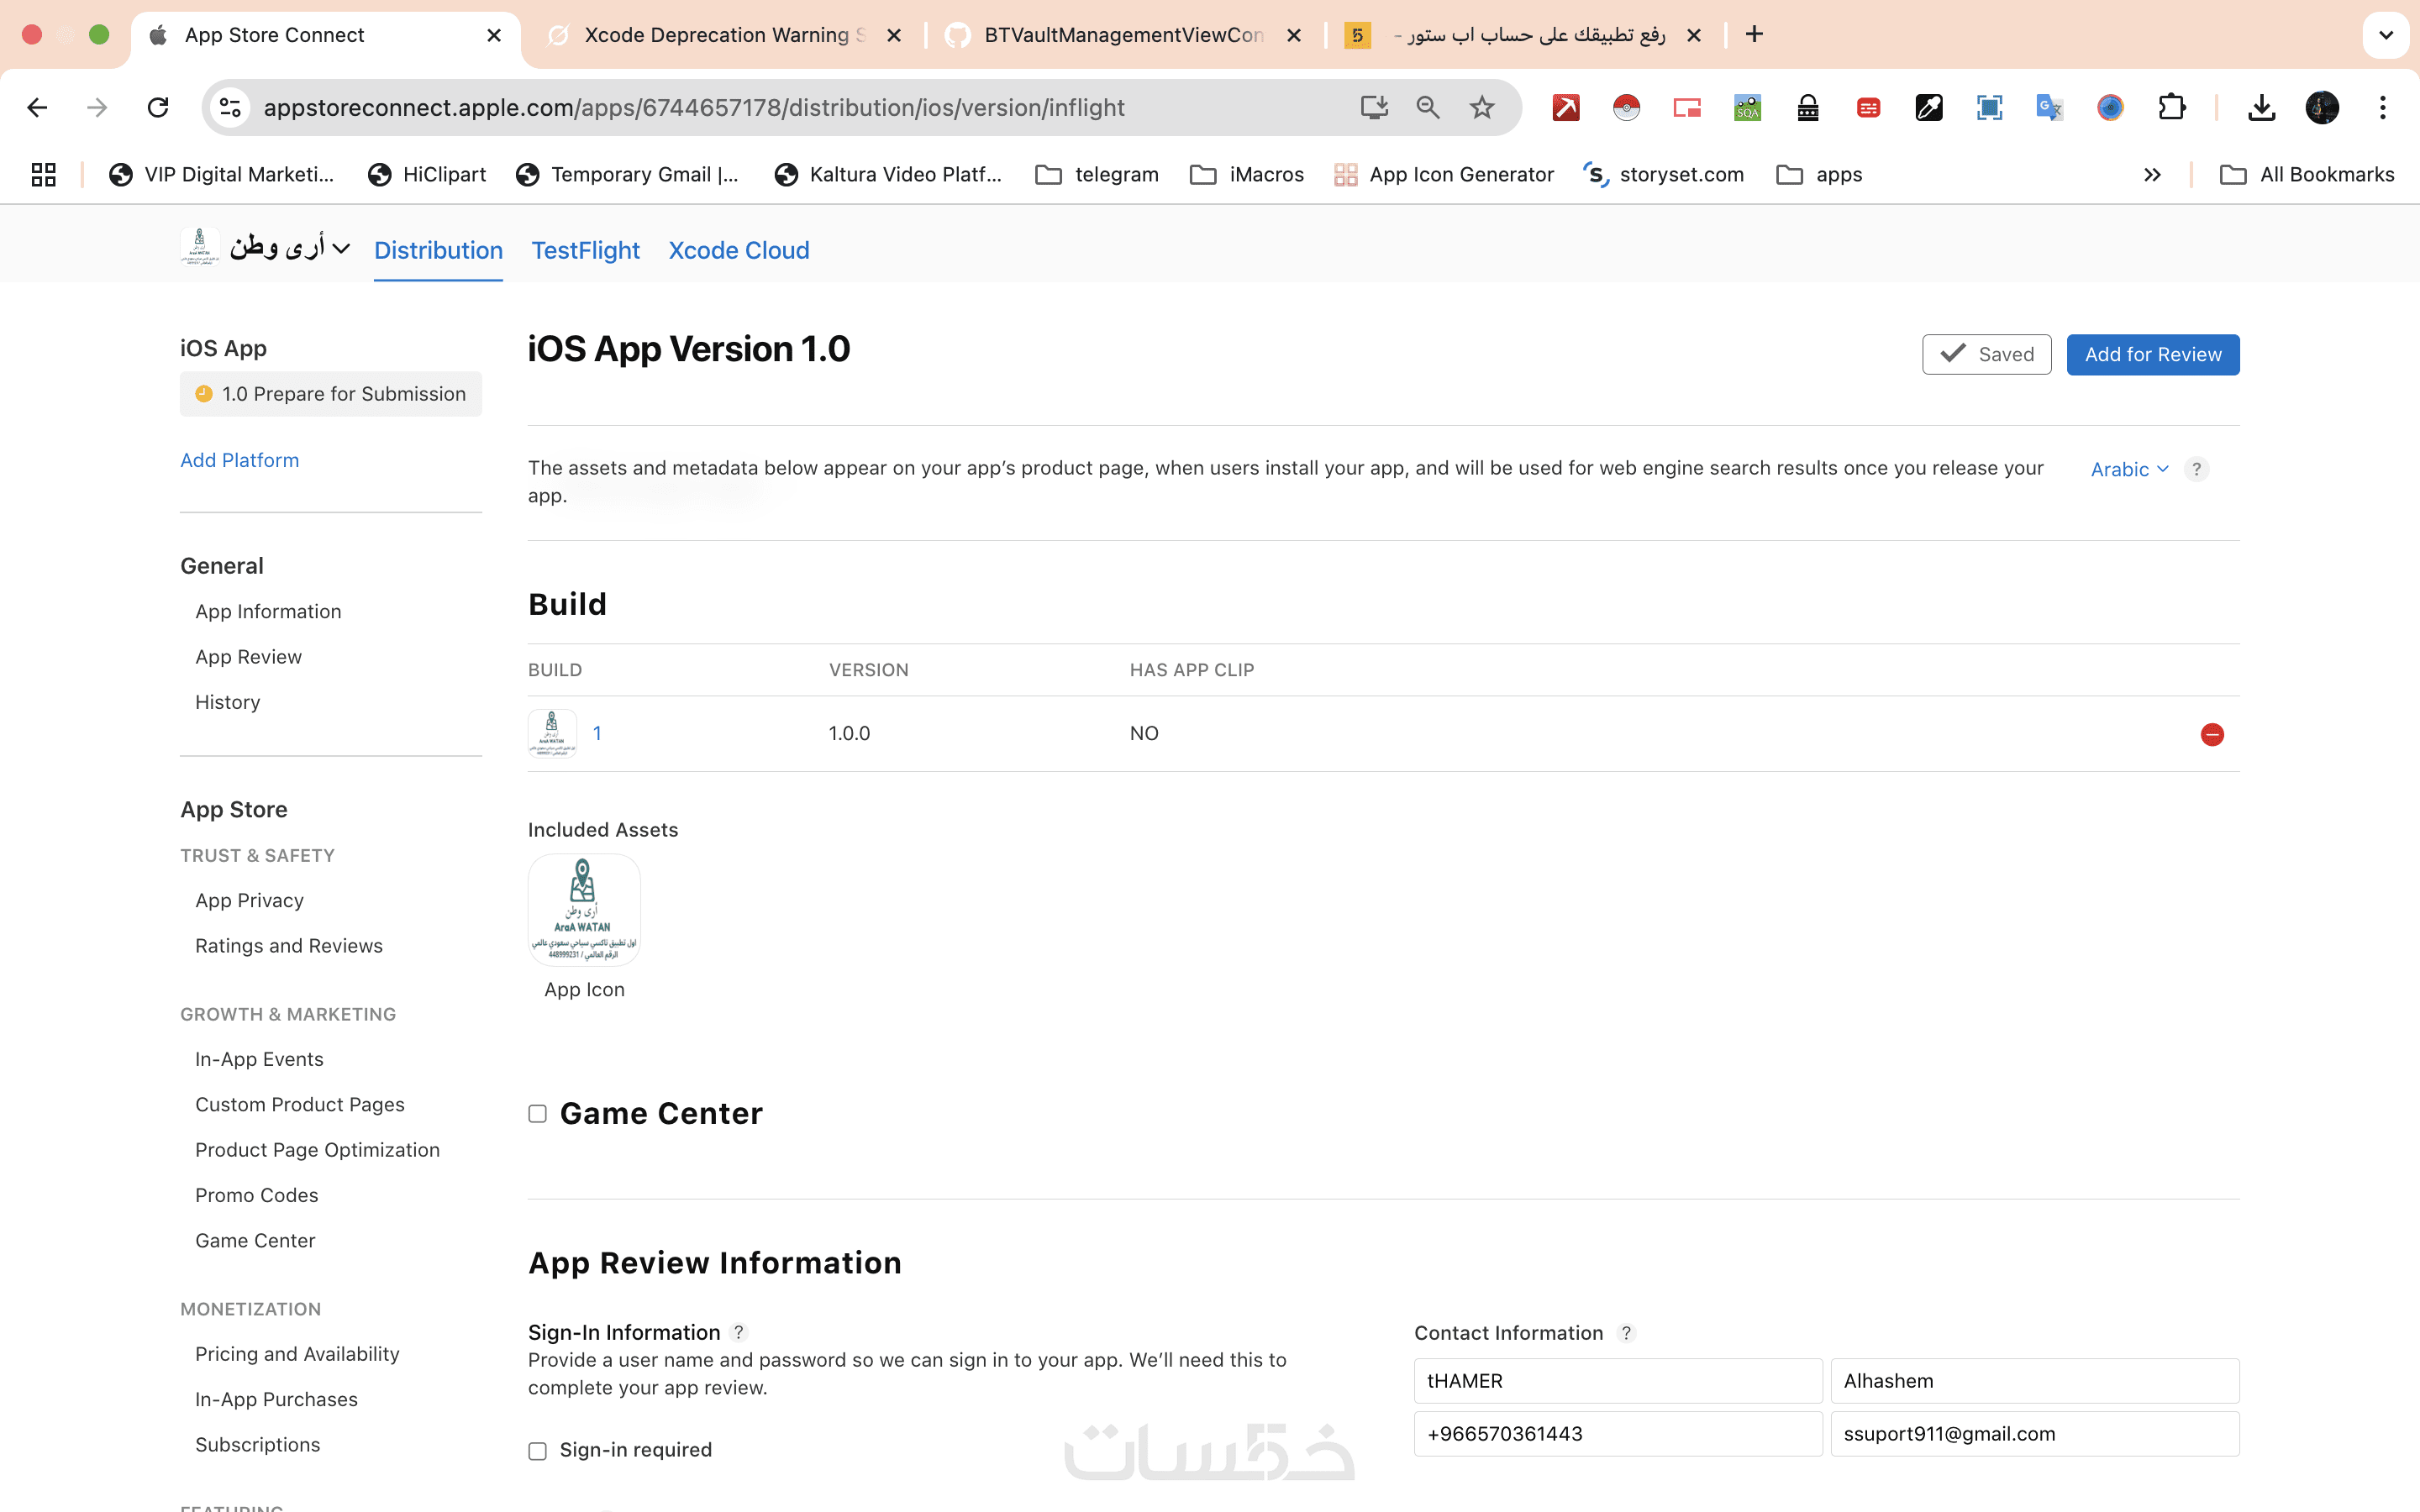Click the browser Downloads icon
Image resolution: width=2420 pixels, height=1512 pixels.
coord(2261,108)
